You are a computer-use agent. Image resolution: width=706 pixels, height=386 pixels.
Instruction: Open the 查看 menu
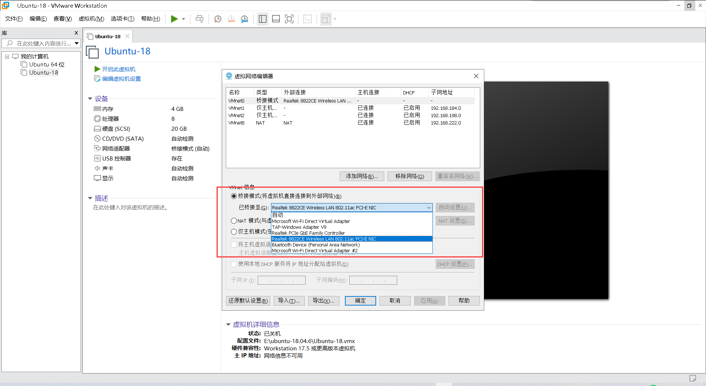63,19
